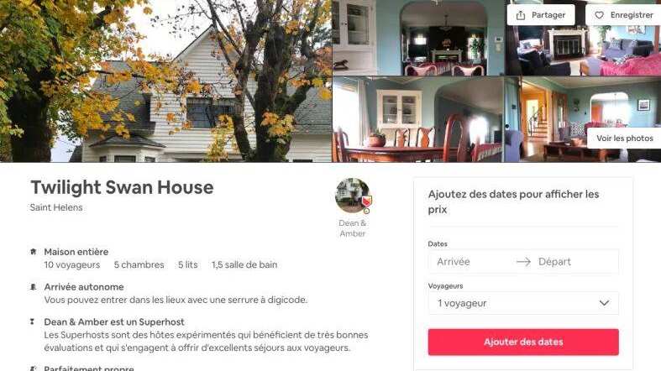661x371 pixels.
Task: Click the Superhost badge on host avatar
Action: click(366, 202)
